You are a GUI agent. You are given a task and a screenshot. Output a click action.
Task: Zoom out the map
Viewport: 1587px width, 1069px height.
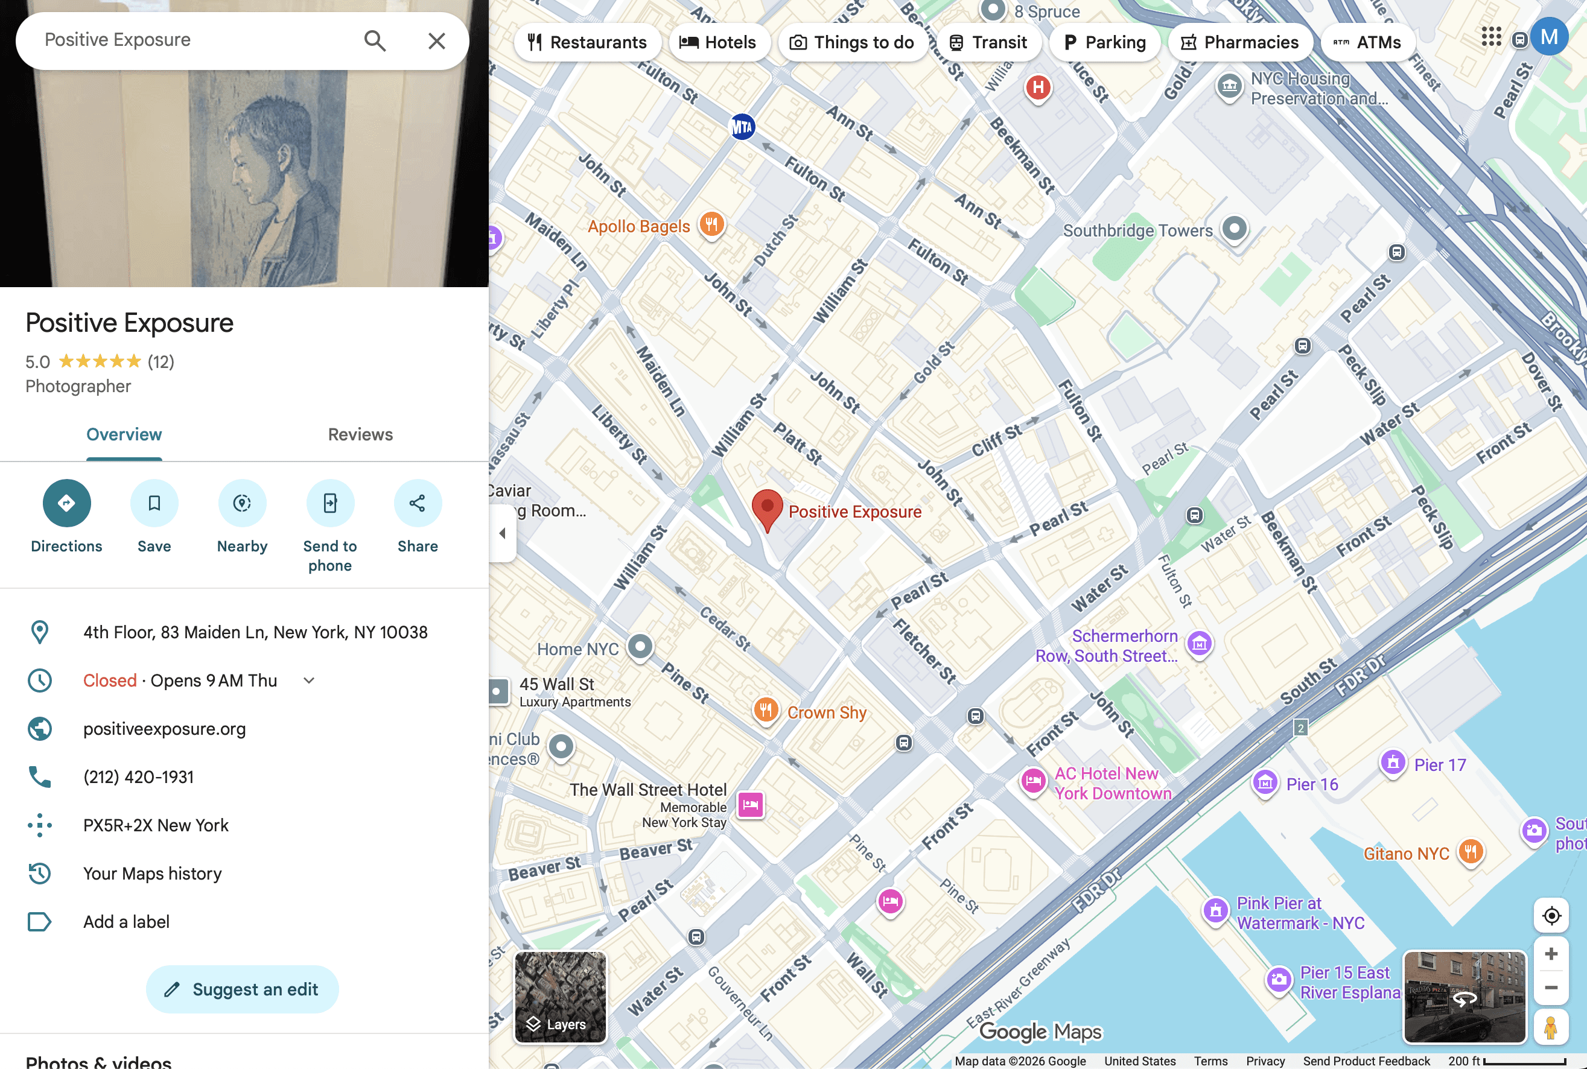tap(1551, 988)
